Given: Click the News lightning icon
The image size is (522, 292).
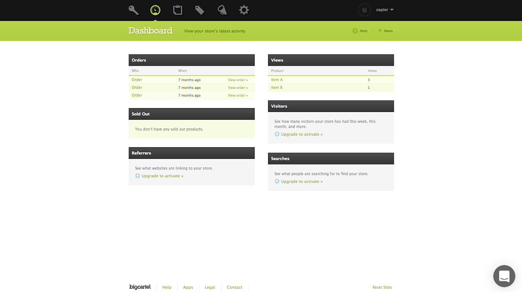Looking at the screenshot, I should tap(380, 31).
